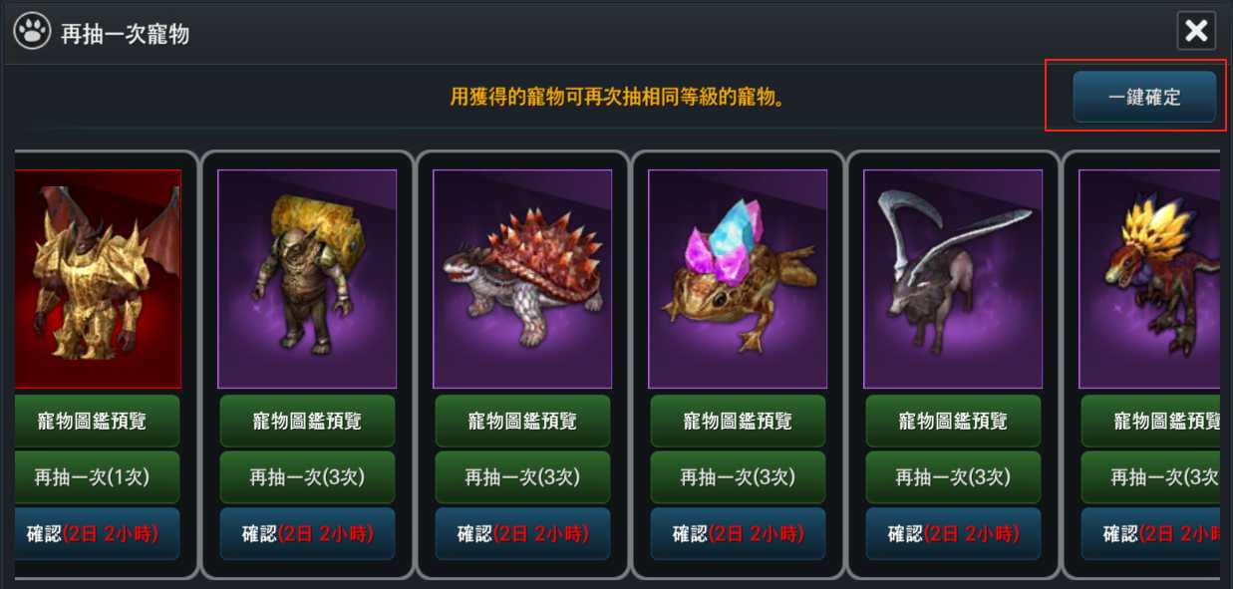1233x589 pixels.
Task: Open 寵物圖鑑預覽 for the spiked turtle
Action: [x=522, y=421]
